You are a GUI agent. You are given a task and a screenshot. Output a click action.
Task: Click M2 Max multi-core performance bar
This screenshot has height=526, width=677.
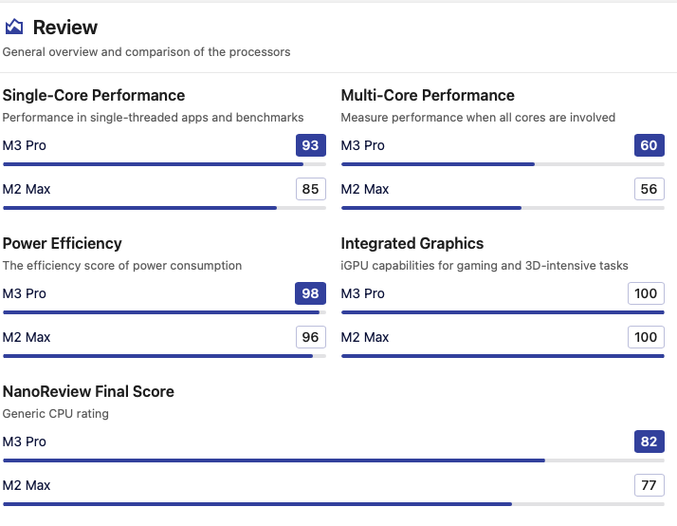tap(431, 208)
